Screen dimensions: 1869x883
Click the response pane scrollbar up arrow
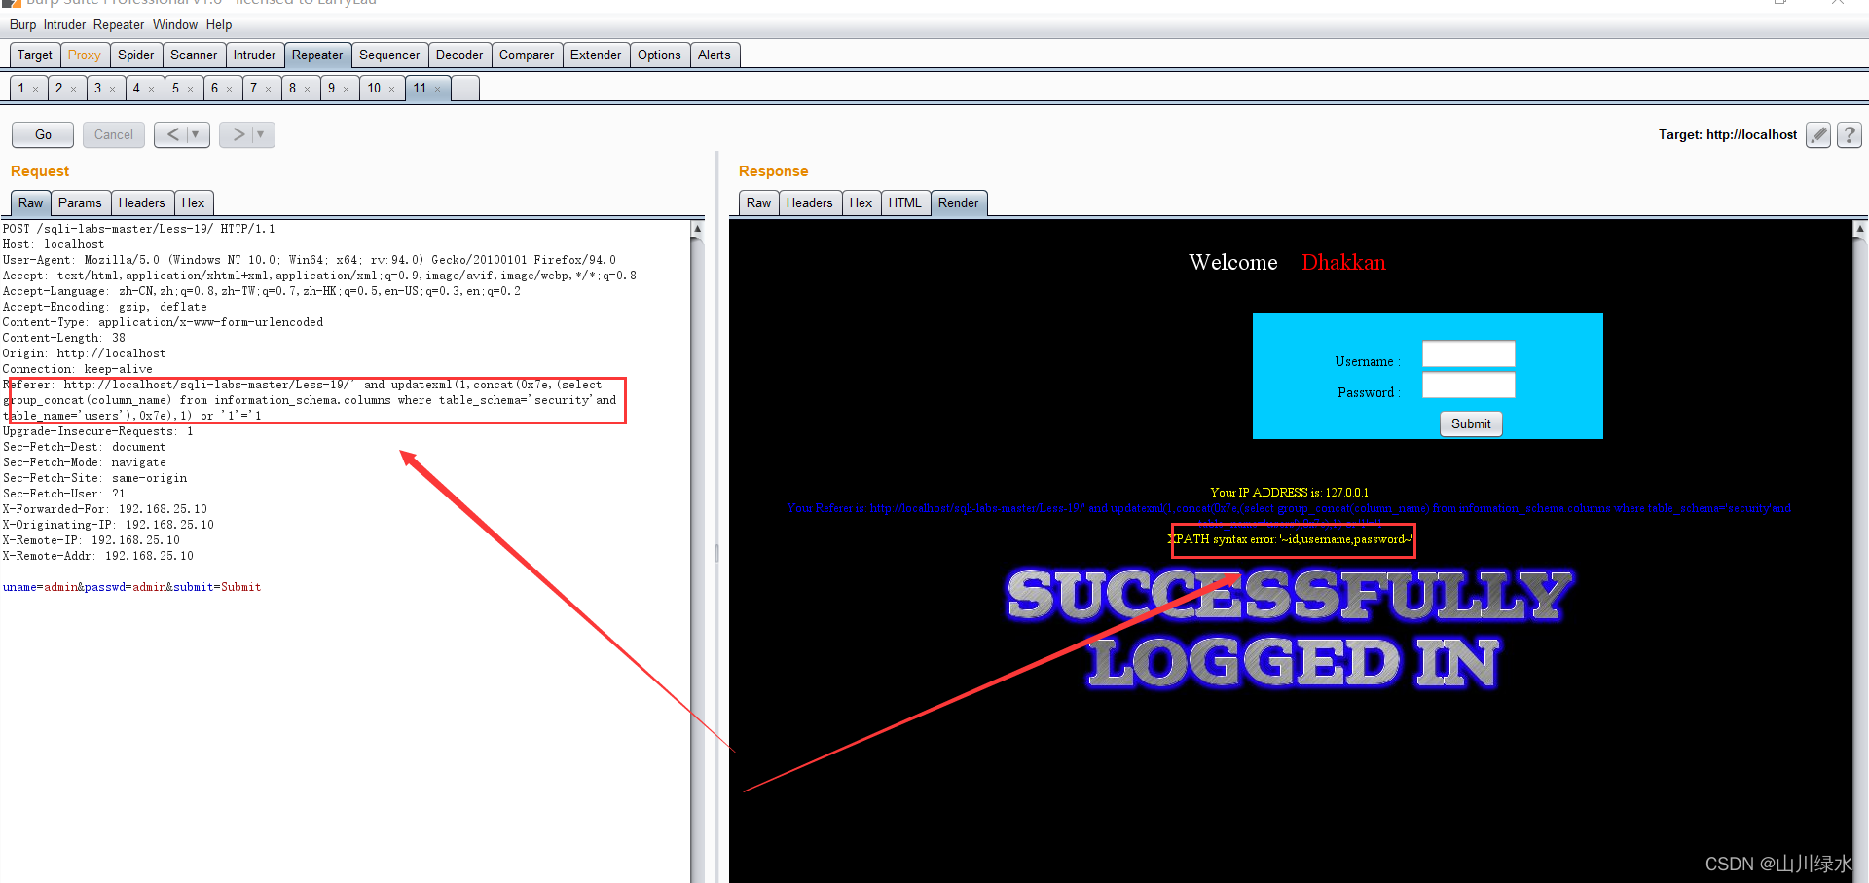(x=1860, y=229)
